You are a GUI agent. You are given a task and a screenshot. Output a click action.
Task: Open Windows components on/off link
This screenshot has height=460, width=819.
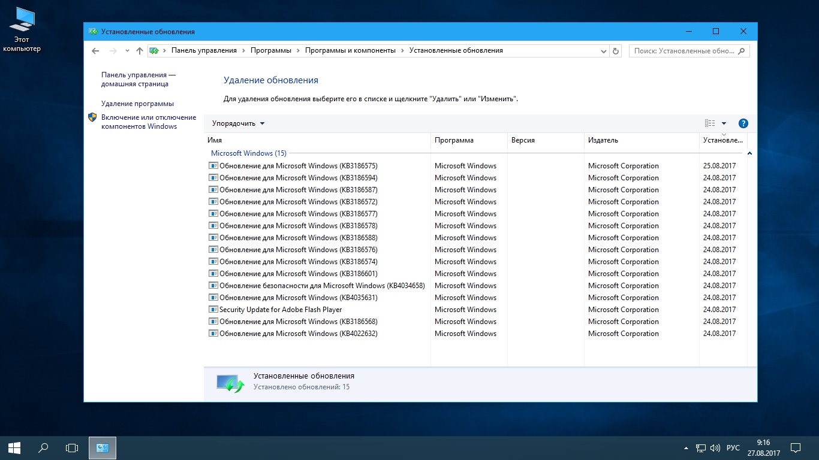(149, 122)
